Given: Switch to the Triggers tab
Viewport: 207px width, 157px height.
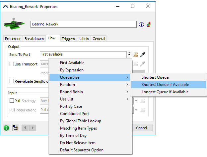Looking at the screenshot, I should point(68,39).
